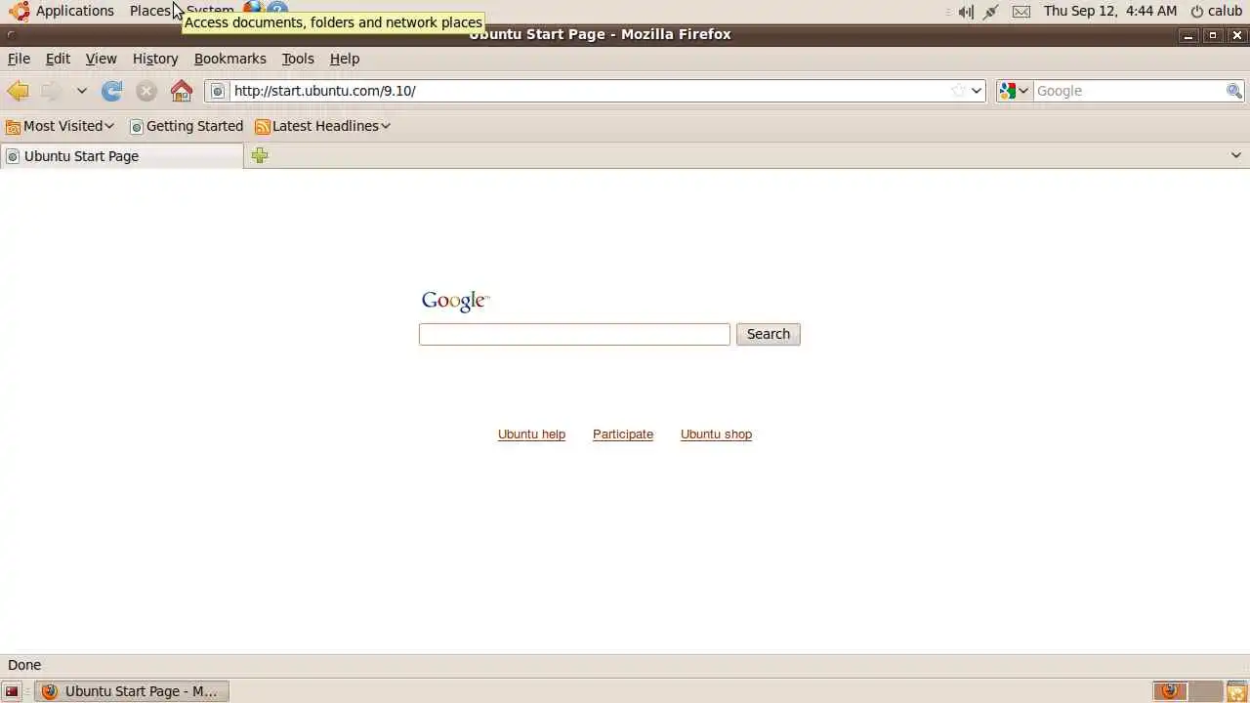Image resolution: width=1250 pixels, height=703 pixels.
Task: Click the Search button
Action: [x=769, y=334]
